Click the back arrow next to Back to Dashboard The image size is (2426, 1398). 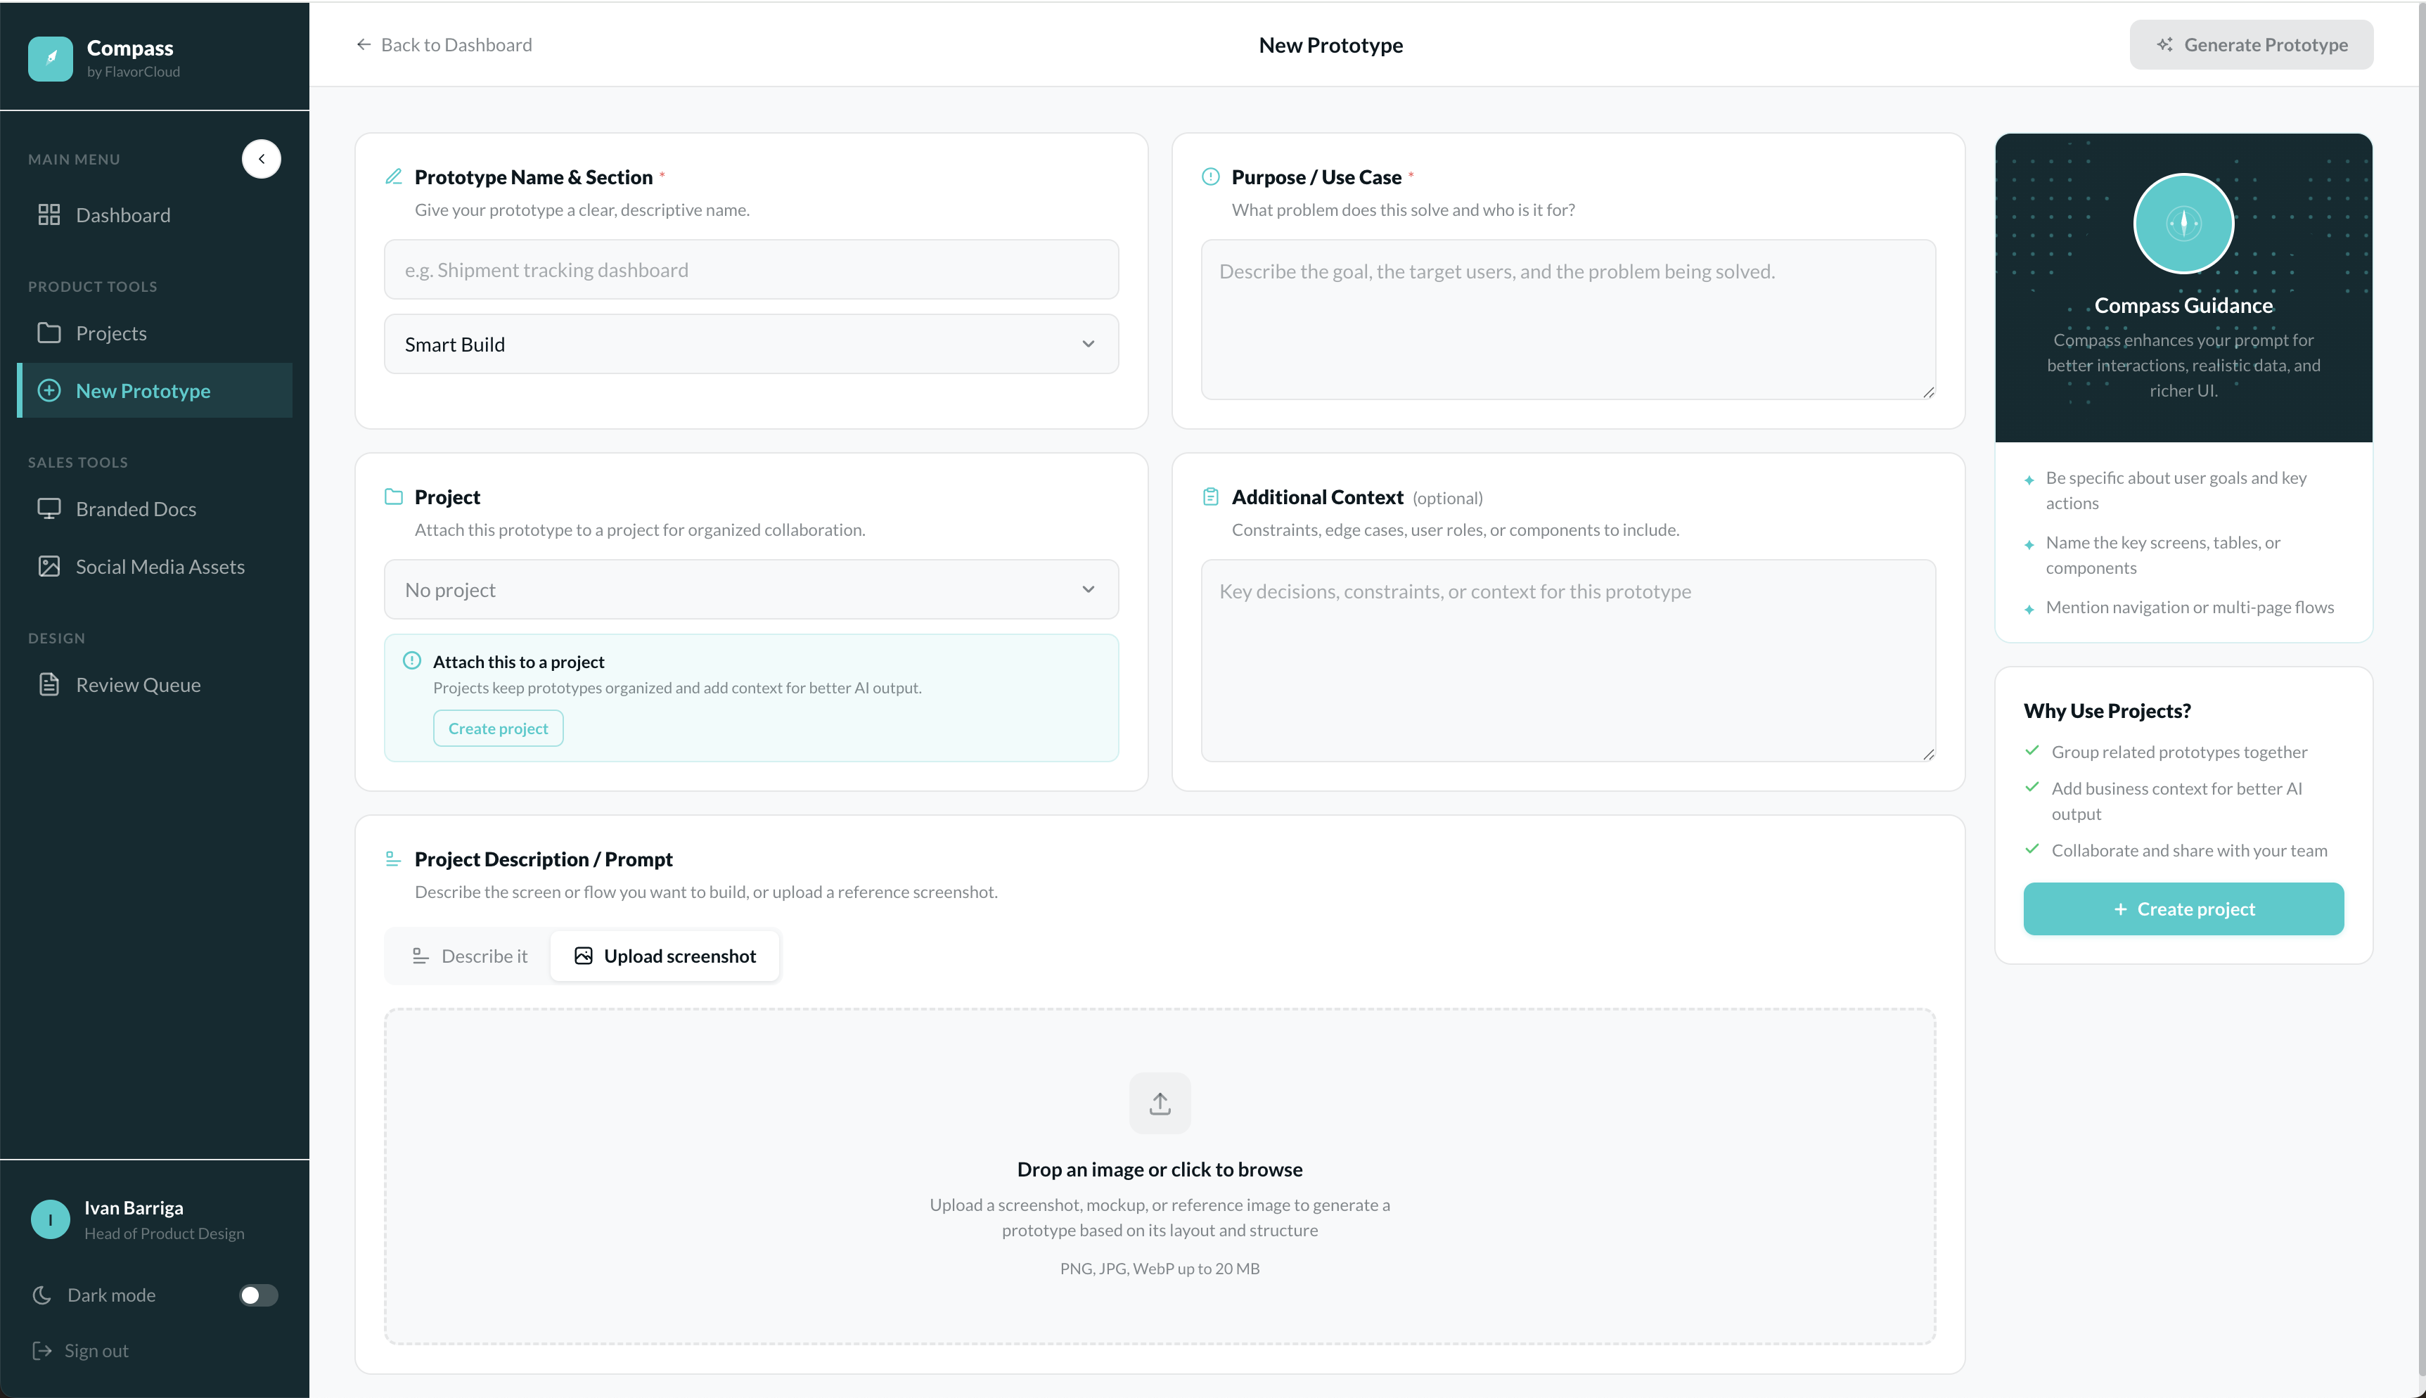[x=364, y=44]
